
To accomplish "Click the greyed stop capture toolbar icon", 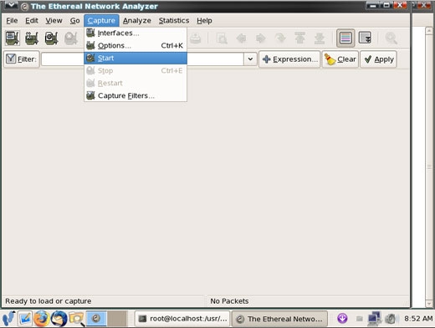I will 71,38.
